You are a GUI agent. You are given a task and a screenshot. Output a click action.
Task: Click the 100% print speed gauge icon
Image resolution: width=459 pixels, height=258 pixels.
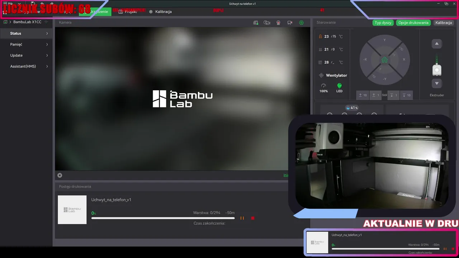click(x=323, y=86)
